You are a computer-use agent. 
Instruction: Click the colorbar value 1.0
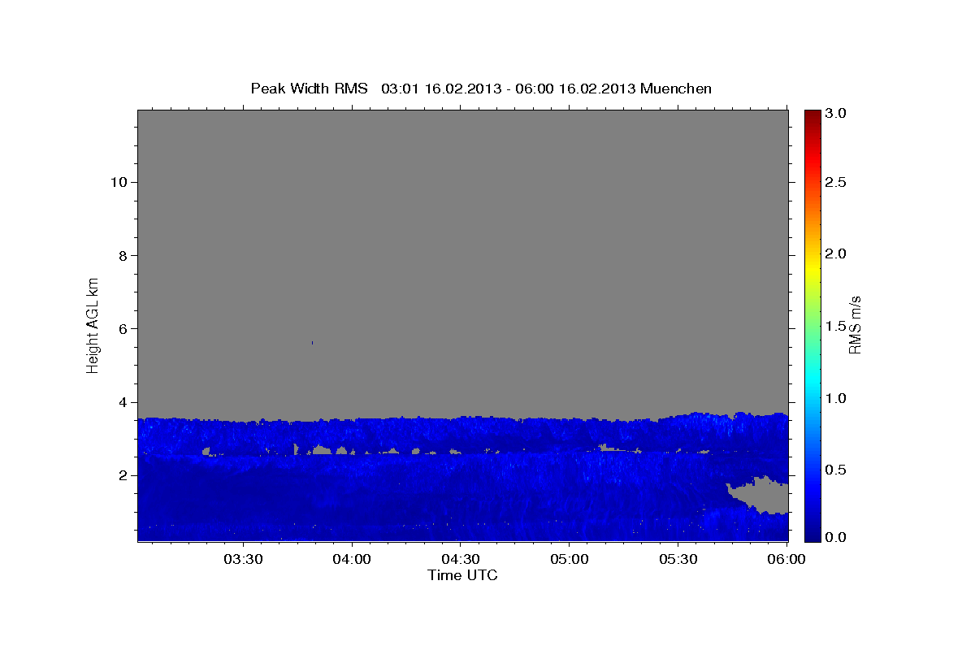837,398
